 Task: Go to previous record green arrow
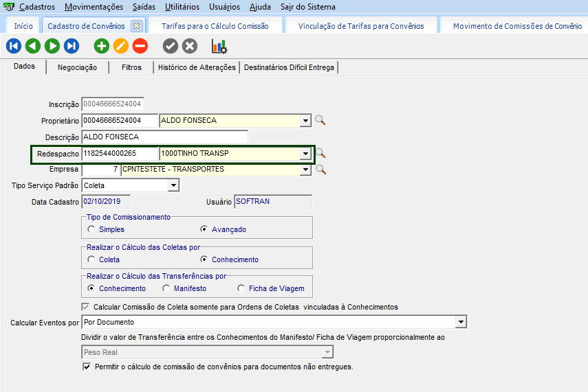[33, 46]
